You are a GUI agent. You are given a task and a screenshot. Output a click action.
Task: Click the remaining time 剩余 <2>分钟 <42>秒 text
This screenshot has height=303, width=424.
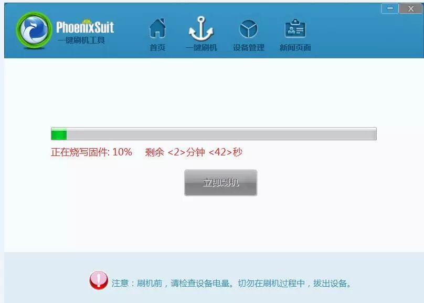click(x=194, y=152)
